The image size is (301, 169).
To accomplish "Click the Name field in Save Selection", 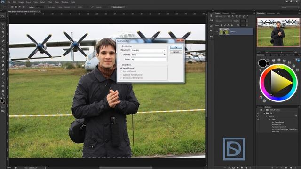I will click(149, 60).
